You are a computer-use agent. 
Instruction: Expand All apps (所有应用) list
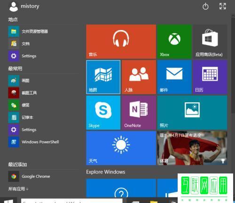coord(18,189)
